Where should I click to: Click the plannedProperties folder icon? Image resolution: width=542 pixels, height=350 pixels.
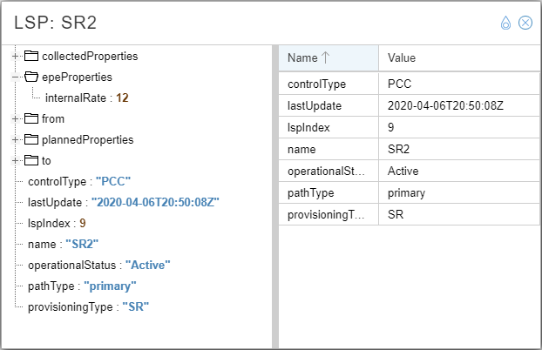tap(31, 139)
